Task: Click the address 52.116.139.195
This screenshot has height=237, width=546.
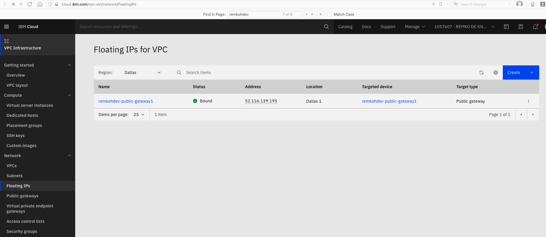Action: pyautogui.click(x=261, y=101)
